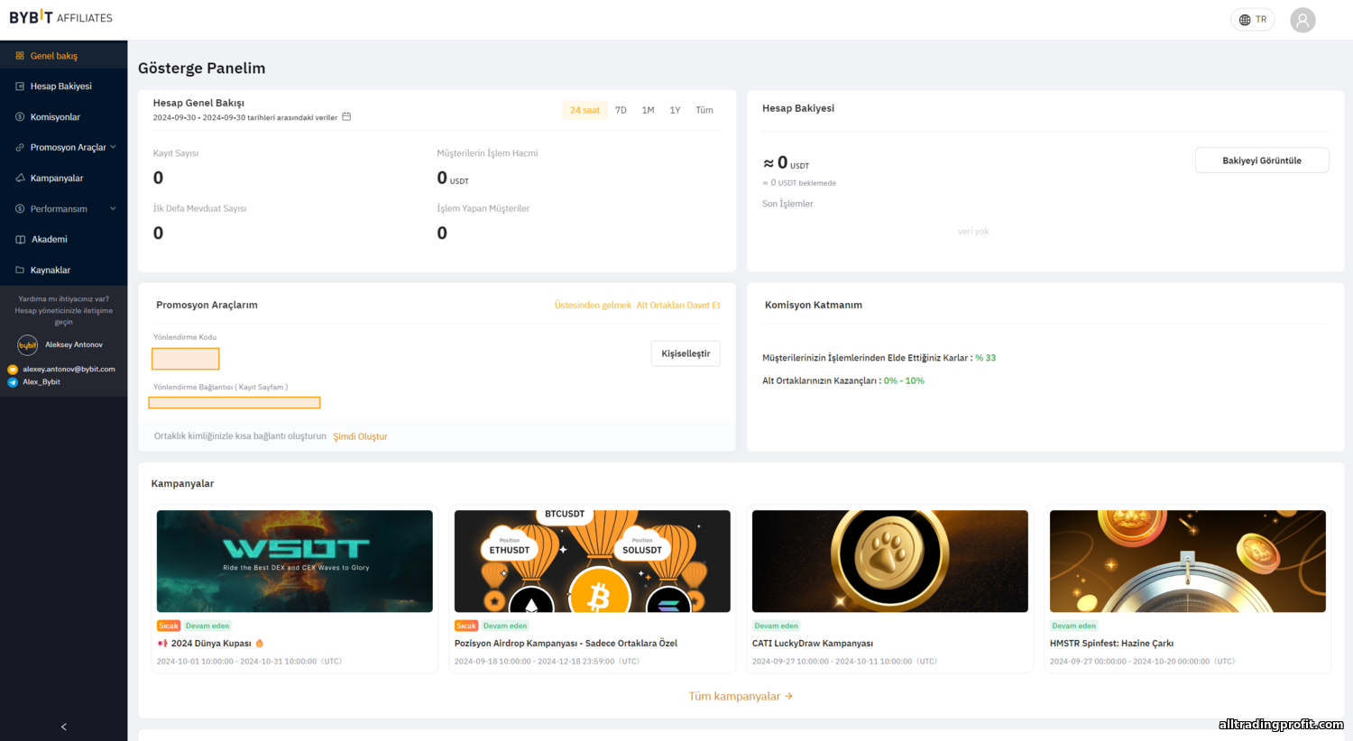Click the Hesap Bakiyesi wallet icon
This screenshot has height=741, width=1353.
20,87
